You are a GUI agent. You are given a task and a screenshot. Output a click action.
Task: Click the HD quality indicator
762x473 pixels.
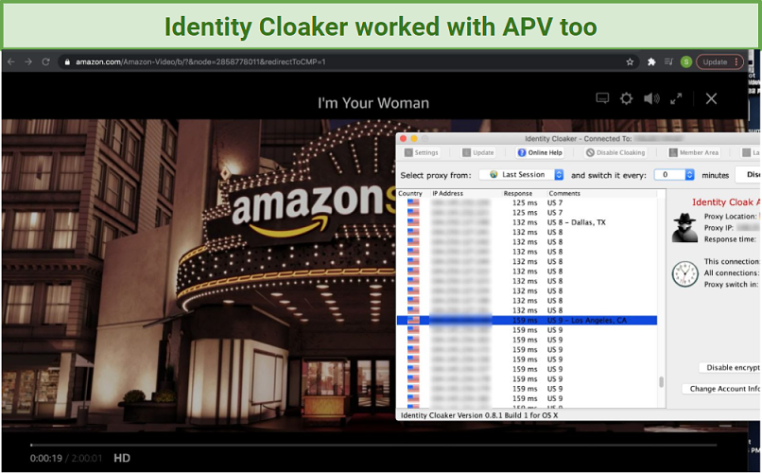[122, 458]
